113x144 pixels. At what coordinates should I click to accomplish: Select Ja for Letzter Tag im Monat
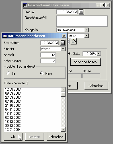click(8, 73)
